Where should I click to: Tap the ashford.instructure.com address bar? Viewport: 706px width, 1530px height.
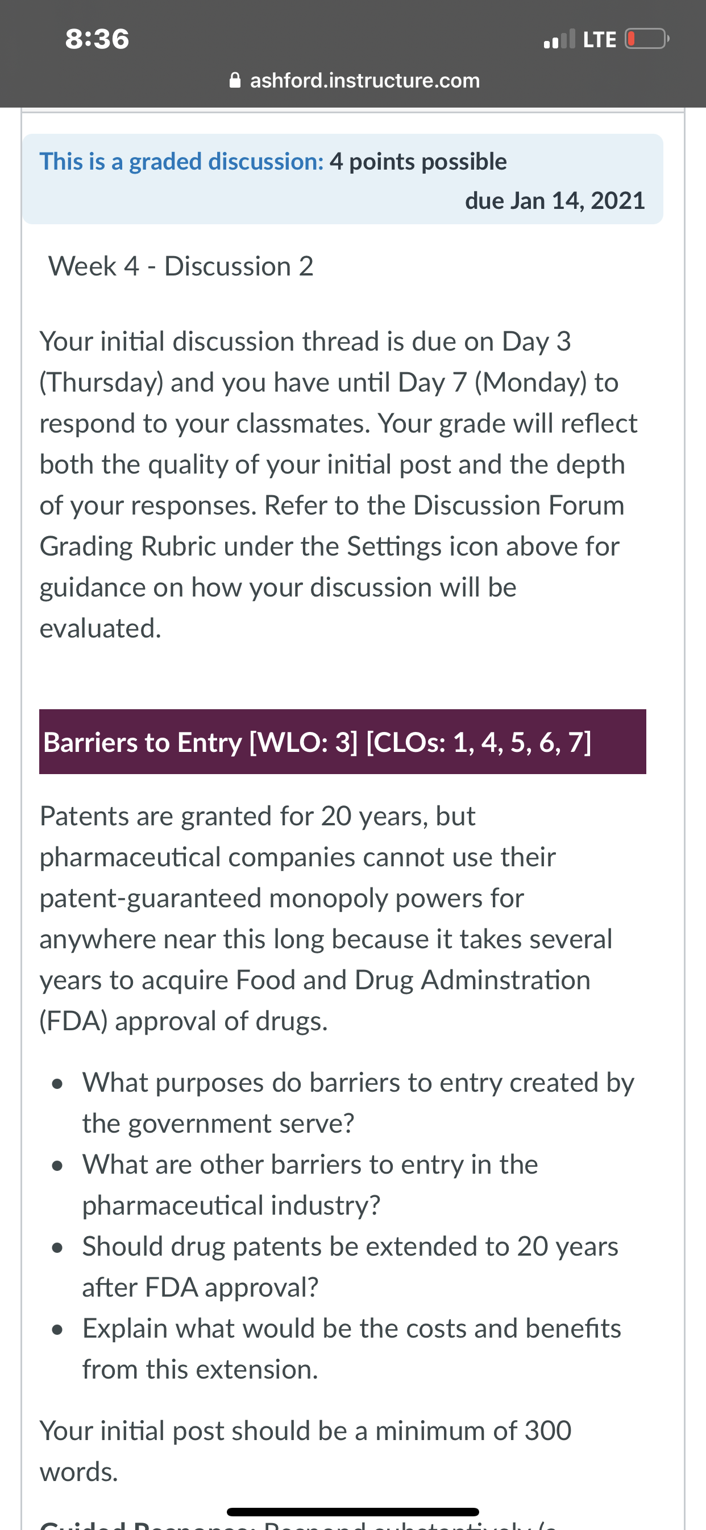pos(354,80)
